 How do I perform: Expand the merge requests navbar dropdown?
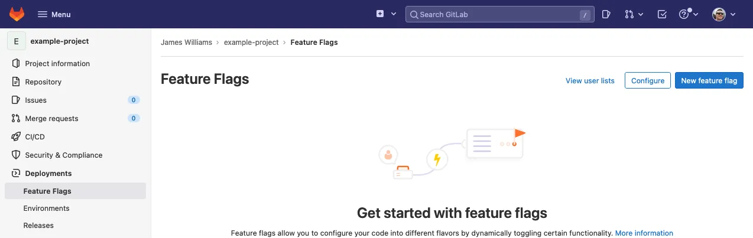[634, 14]
